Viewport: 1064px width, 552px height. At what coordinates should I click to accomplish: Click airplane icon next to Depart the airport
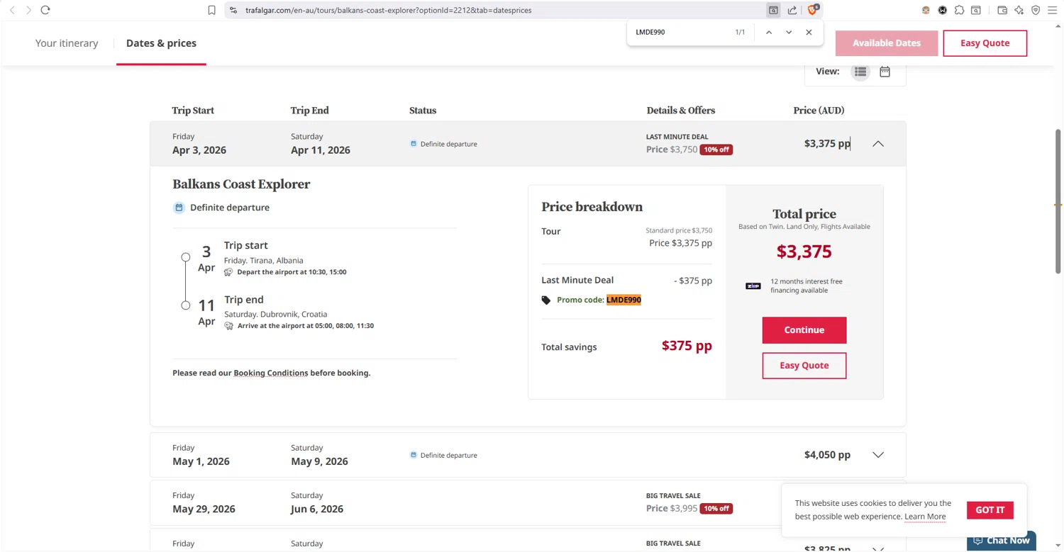click(228, 272)
